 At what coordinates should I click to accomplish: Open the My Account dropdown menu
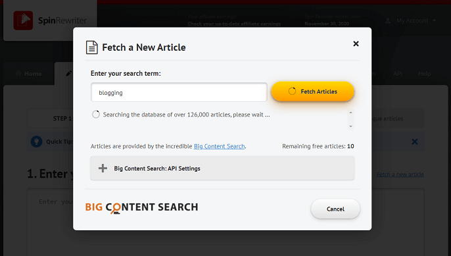click(x=410, y=21)
